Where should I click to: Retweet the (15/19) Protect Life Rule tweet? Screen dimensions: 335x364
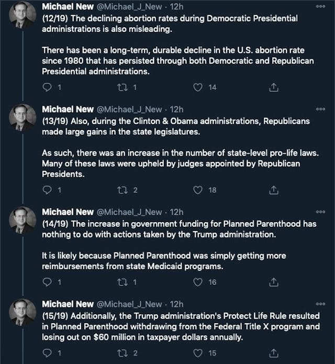click(x=122, y=353)
